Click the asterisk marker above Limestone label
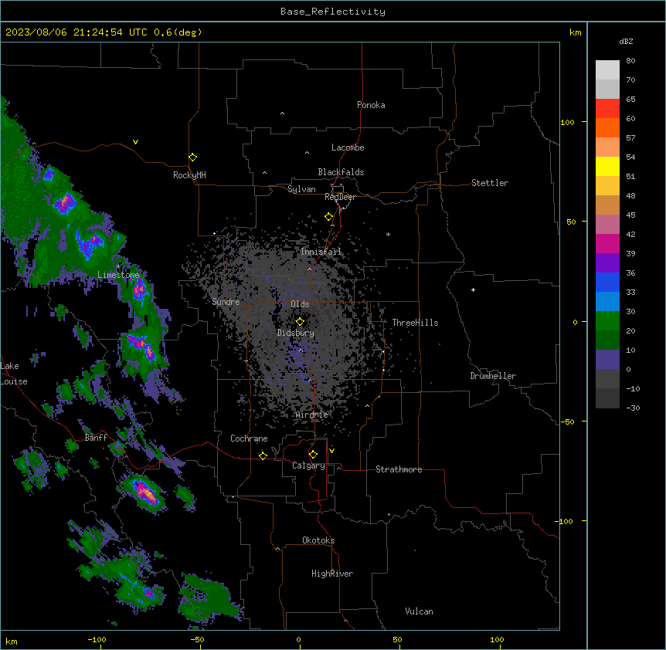666x650 pixels. click(x=118, y=266)
